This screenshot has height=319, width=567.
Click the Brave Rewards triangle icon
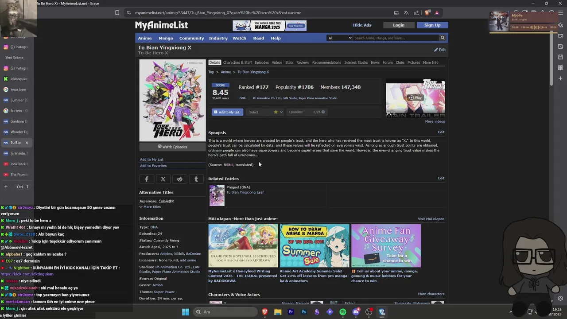[437, 13]
